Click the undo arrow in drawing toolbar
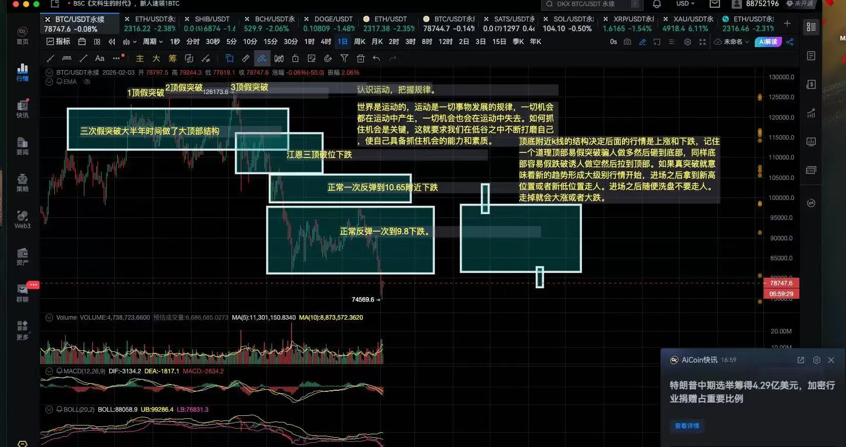 (x=377, y=58)
